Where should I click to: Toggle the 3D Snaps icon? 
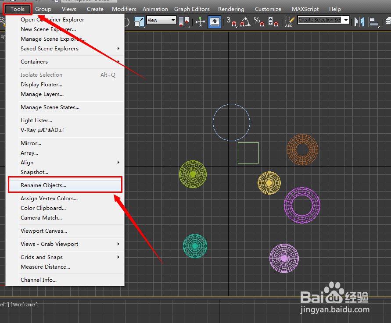(232, 22)
